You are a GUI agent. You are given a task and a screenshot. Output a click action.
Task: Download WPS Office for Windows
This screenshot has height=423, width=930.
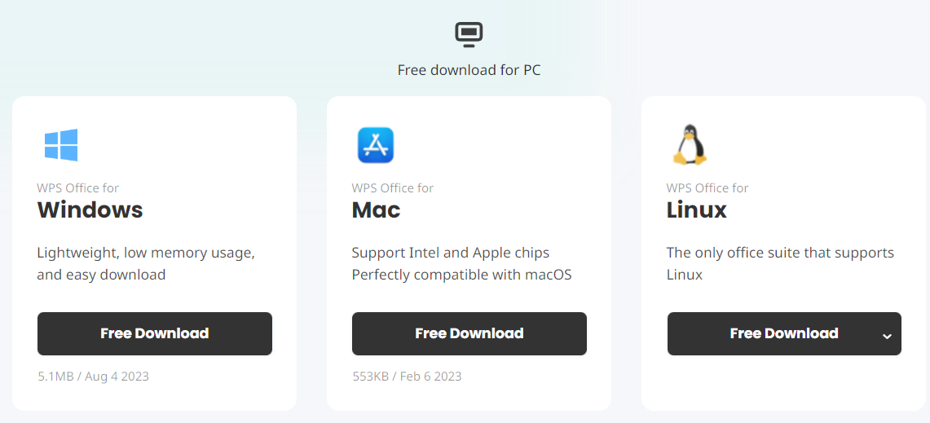coord(155,333)
